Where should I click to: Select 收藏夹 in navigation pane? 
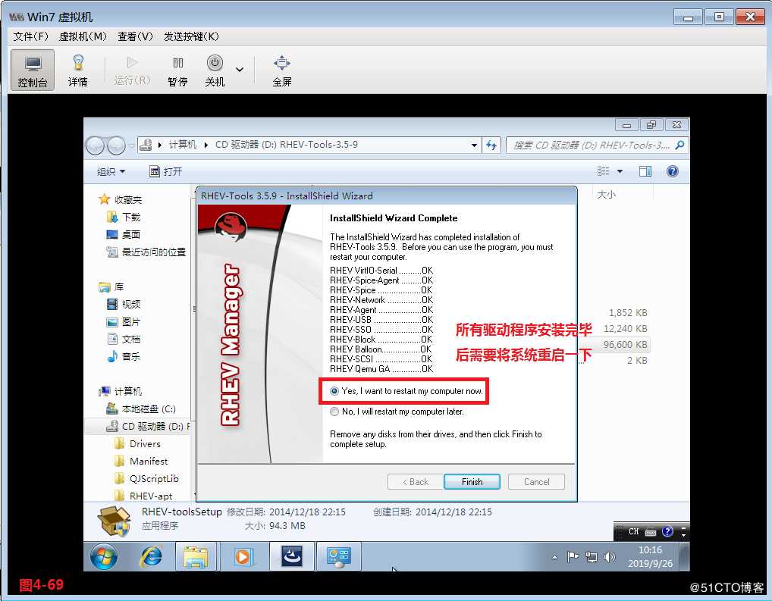coord(121,199)
